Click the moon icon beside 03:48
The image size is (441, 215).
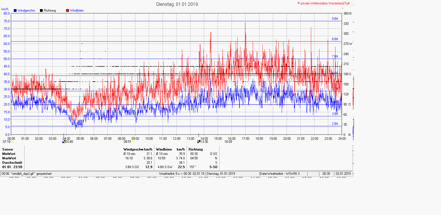coord(64,142)
